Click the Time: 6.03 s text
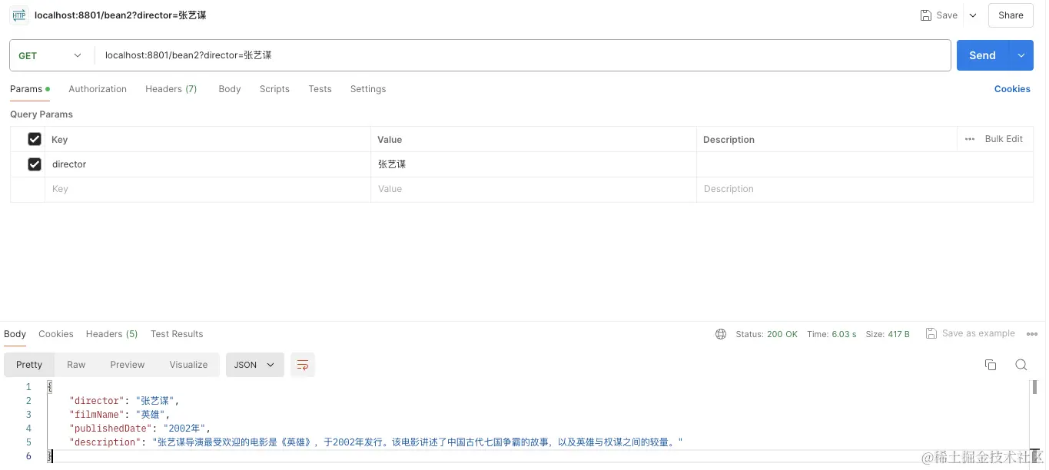Image resolution: width=1049 pixels, height=470 pixels. click(x=832, y=334)
